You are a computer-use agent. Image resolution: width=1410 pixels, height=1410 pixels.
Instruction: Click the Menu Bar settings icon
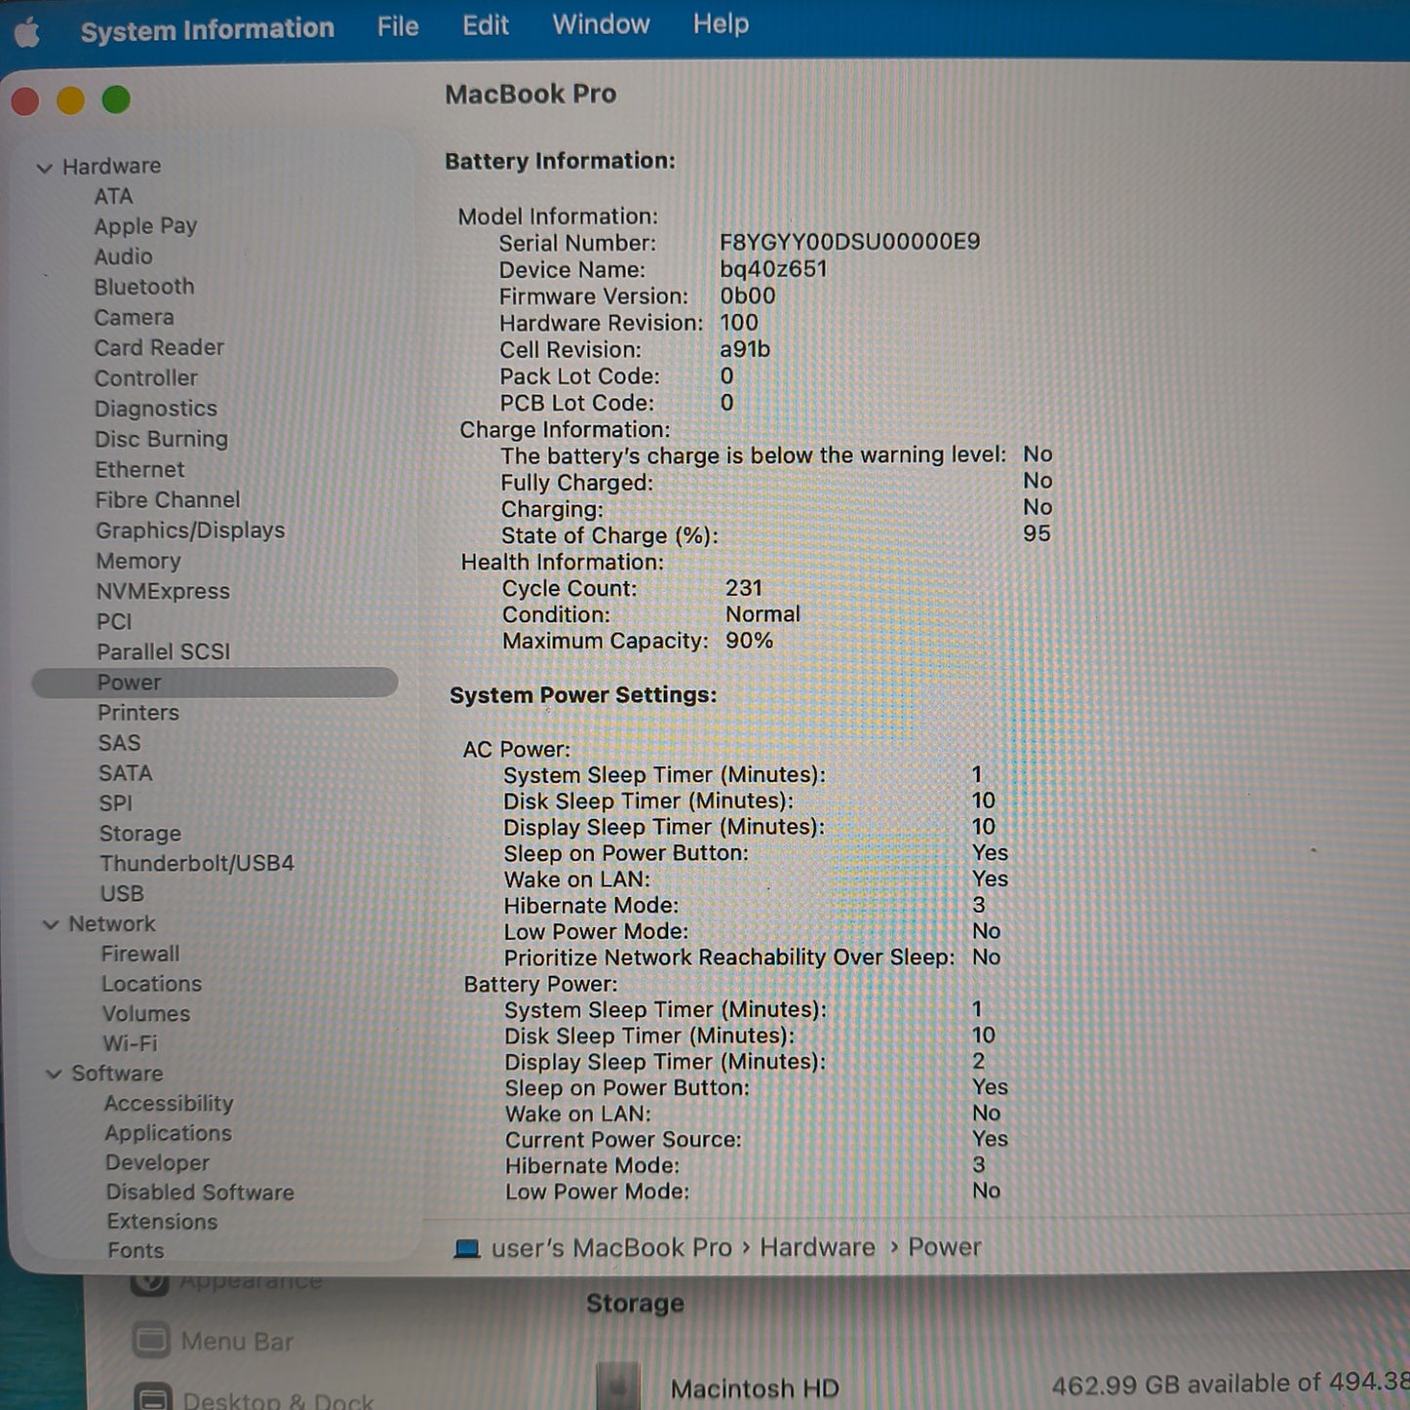(151, 1341)
